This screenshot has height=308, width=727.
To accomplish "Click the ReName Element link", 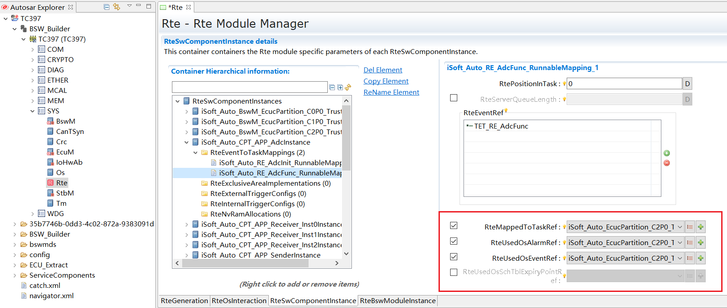I will click(x=391, y=92).
